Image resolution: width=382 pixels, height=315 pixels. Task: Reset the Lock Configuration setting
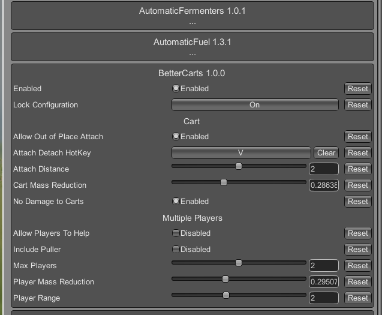point(357,104)
